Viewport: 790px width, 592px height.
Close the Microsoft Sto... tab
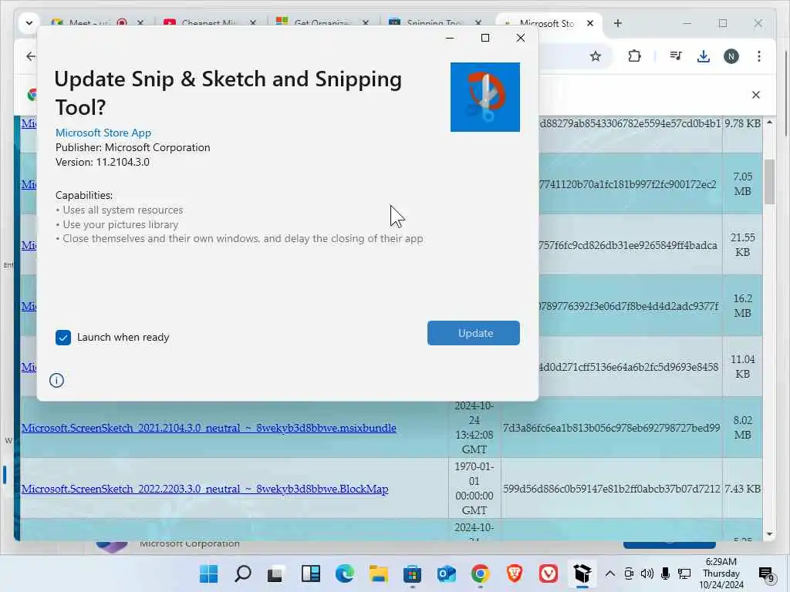coord(590,23)
